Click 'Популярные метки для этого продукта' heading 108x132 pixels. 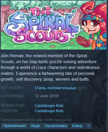click(36, 120)
